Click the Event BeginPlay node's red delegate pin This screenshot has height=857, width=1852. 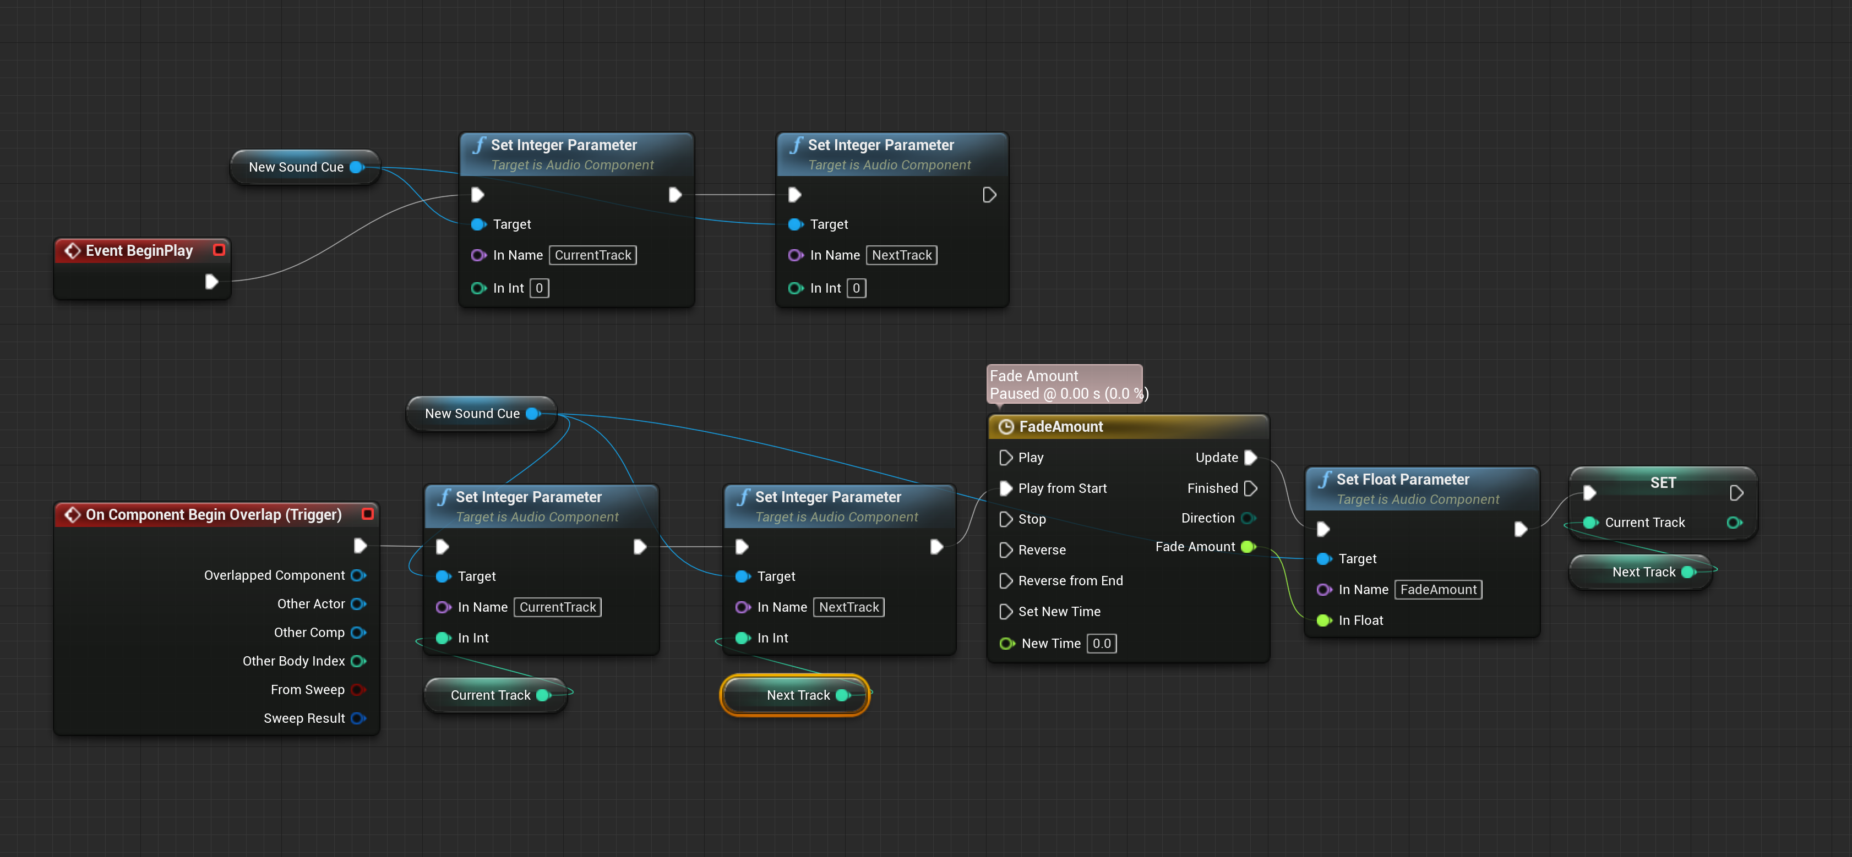pyautogui.click(x=219, y=249)
